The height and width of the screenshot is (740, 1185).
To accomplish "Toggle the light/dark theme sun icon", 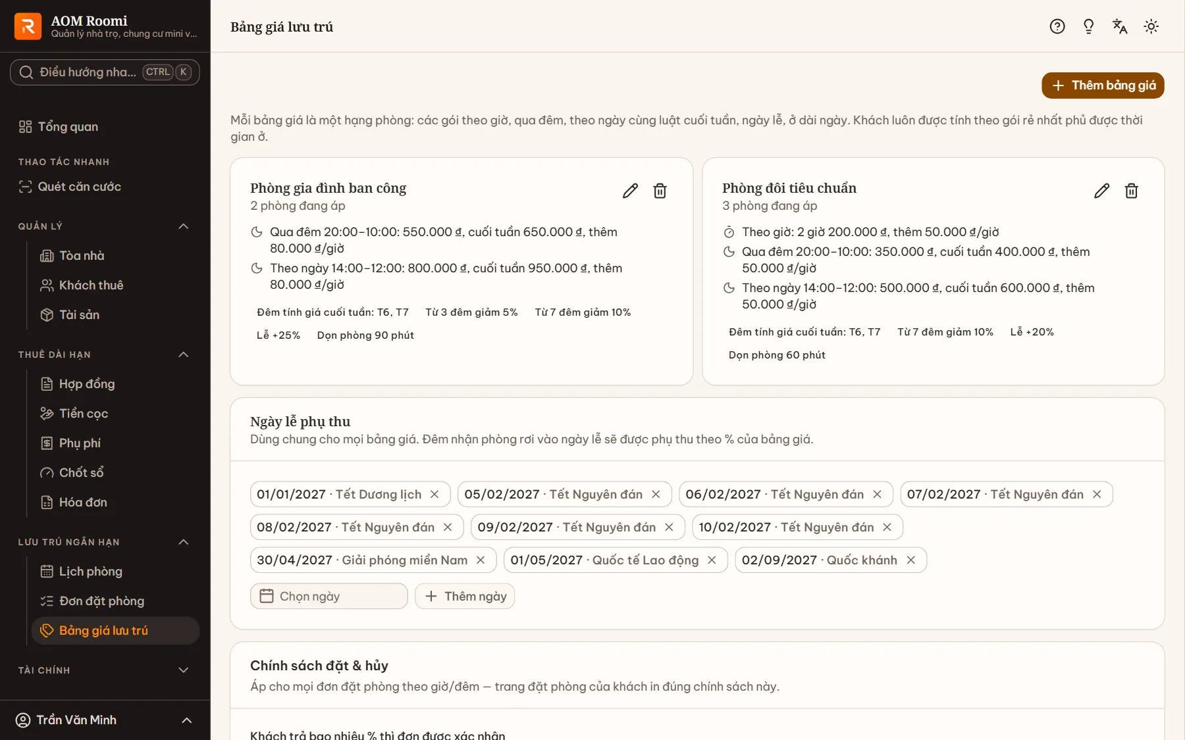I will pyautogui.click(x=1151, y=26).
